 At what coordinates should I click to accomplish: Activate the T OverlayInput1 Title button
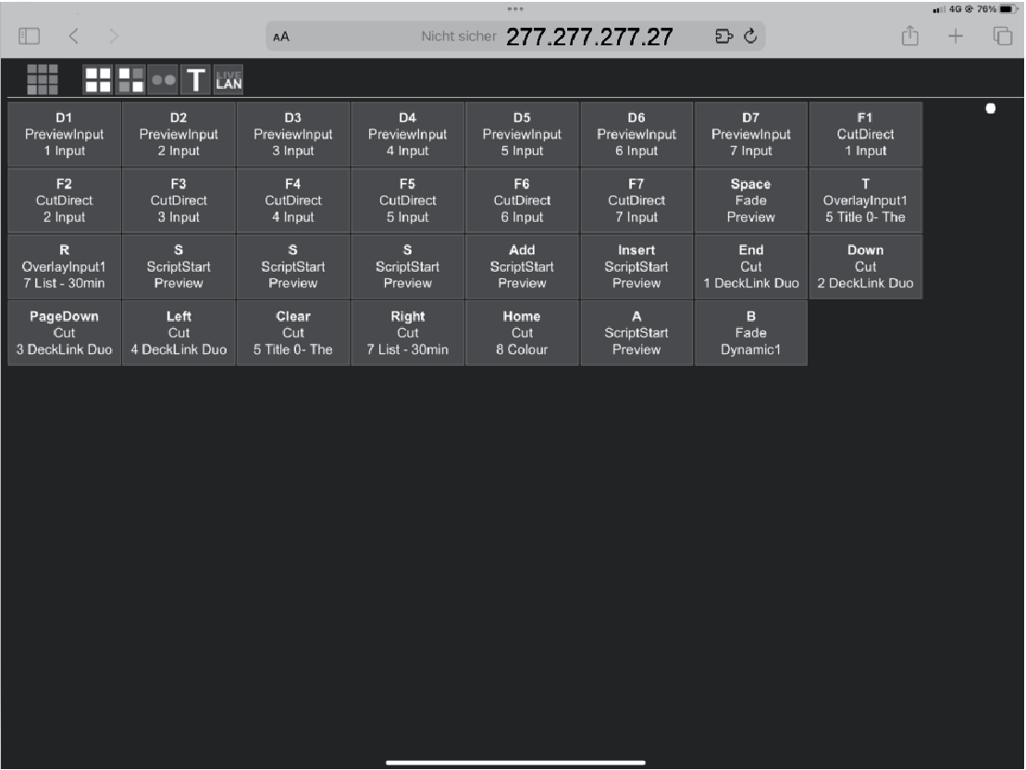coord(865,201)
